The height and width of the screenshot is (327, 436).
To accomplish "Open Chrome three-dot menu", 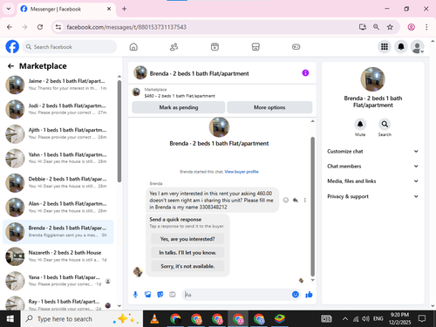I will pos(426,27).
